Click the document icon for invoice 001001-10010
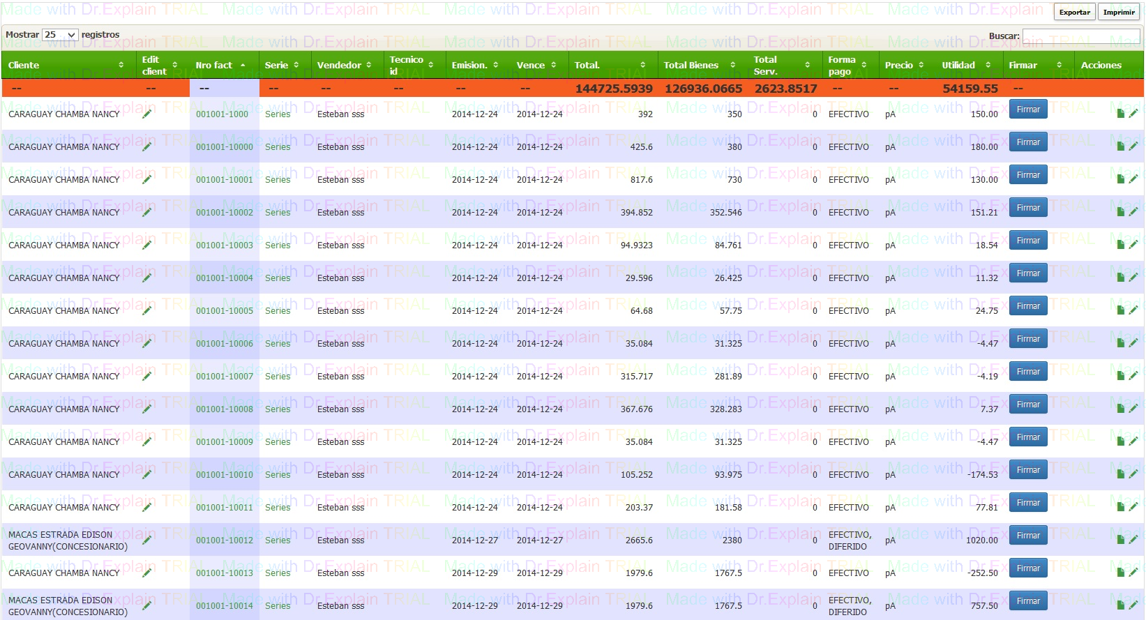1146x620 pixels. point(1120,474)
